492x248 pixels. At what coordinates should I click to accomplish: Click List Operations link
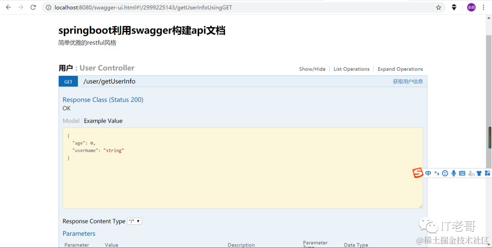[x=351, y=69]
